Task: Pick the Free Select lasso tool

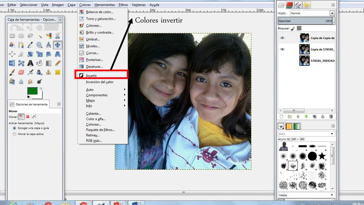Action: (30, 36)
